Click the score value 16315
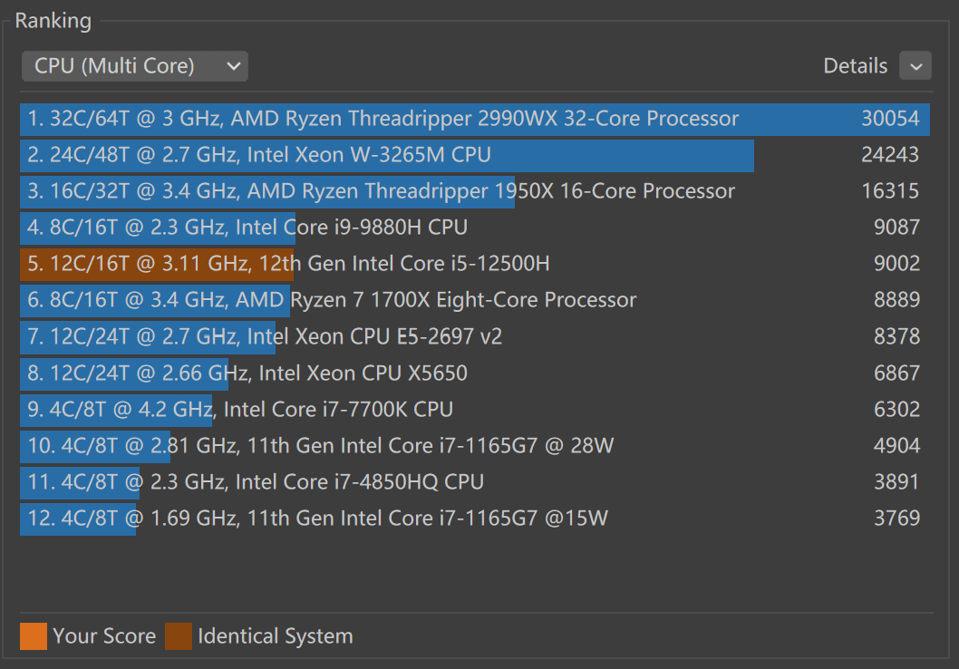959x669 pixels. (x=890, y=191)
